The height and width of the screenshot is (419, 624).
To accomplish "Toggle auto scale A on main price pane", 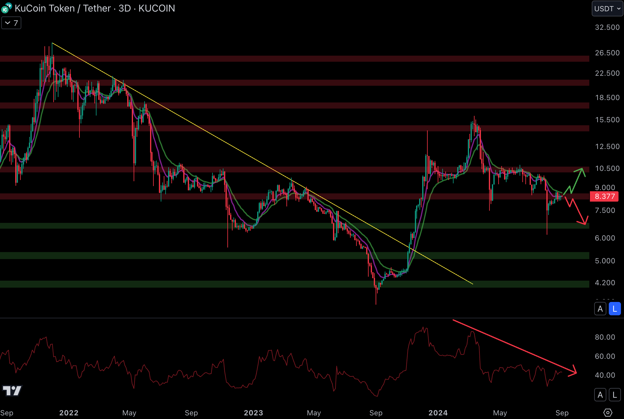I will point(600,309).
